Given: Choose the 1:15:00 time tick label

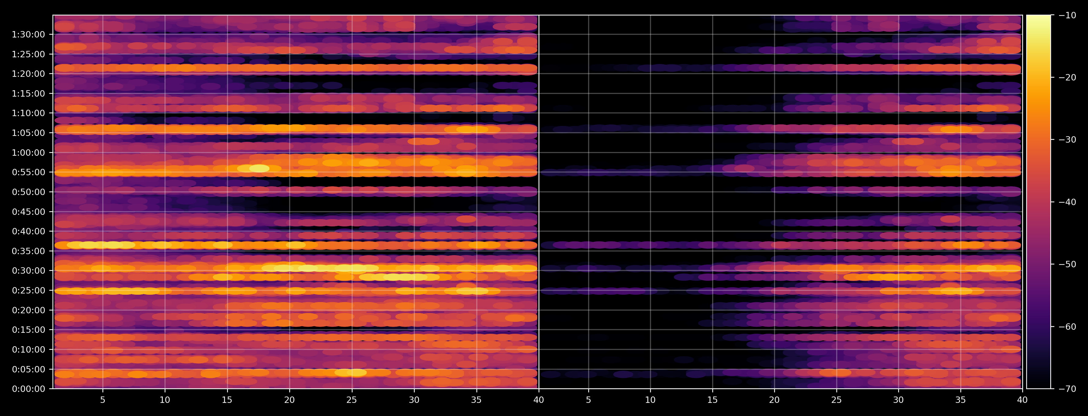Looking at the screenshot, I should tap(28, 93).
